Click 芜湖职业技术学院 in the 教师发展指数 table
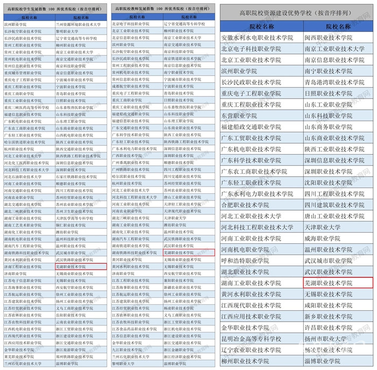 [189, 253]
